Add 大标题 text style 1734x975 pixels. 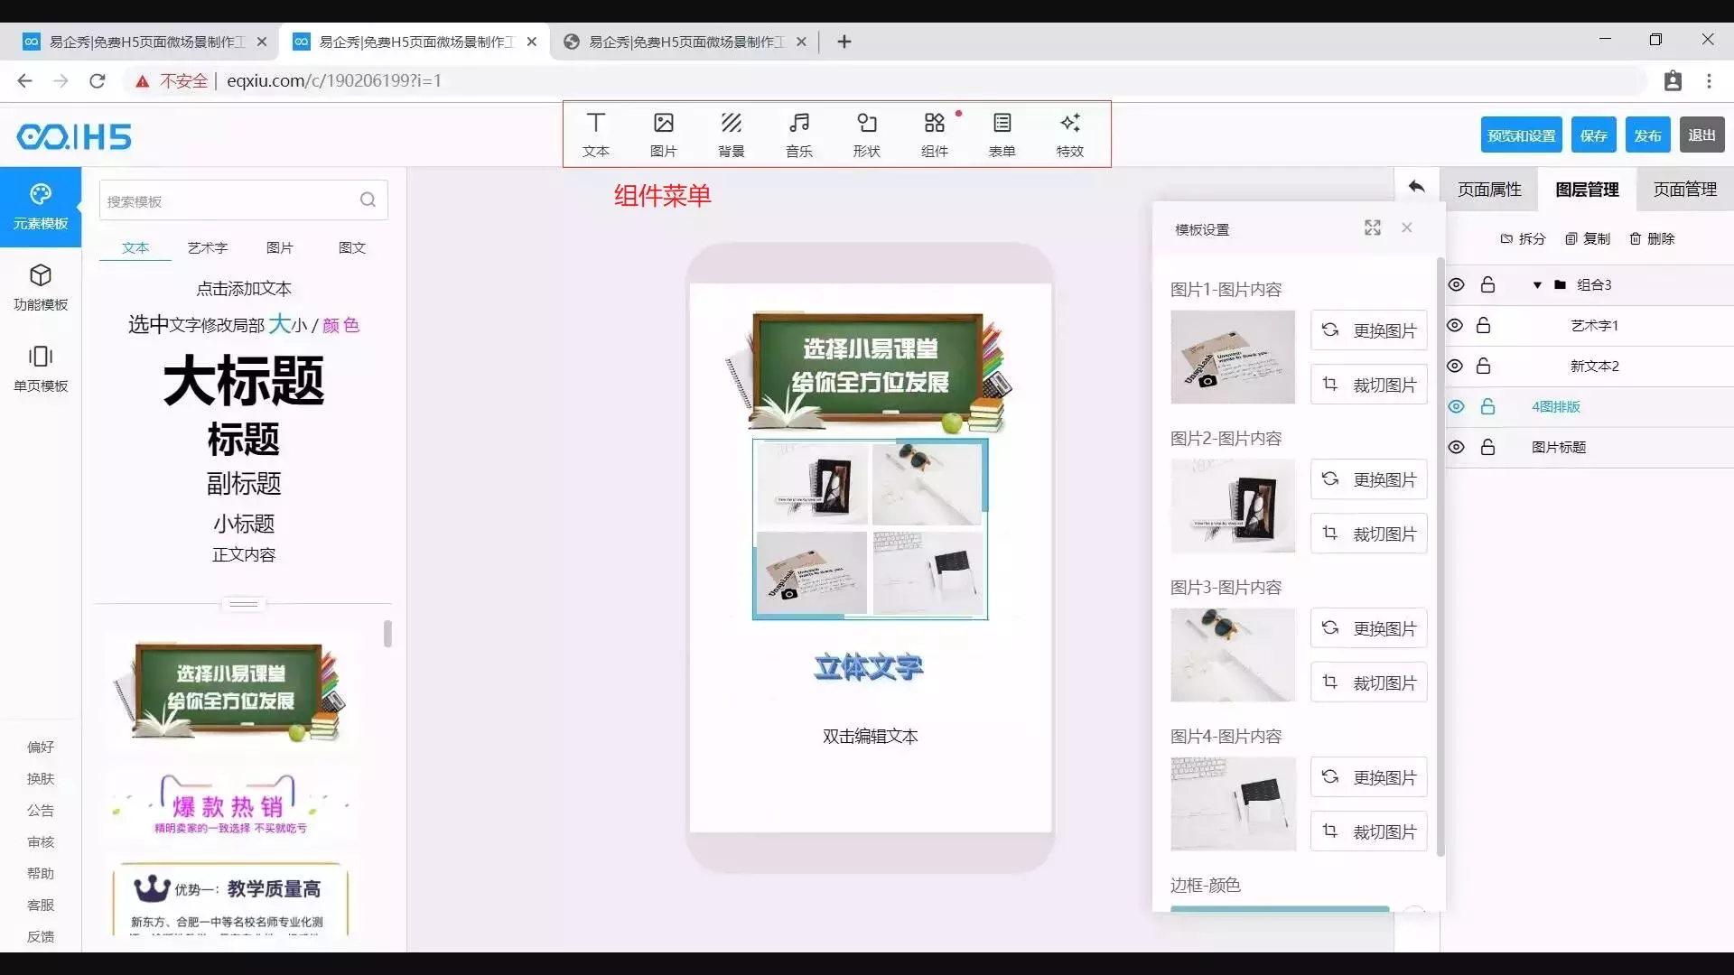pos(244,380)
